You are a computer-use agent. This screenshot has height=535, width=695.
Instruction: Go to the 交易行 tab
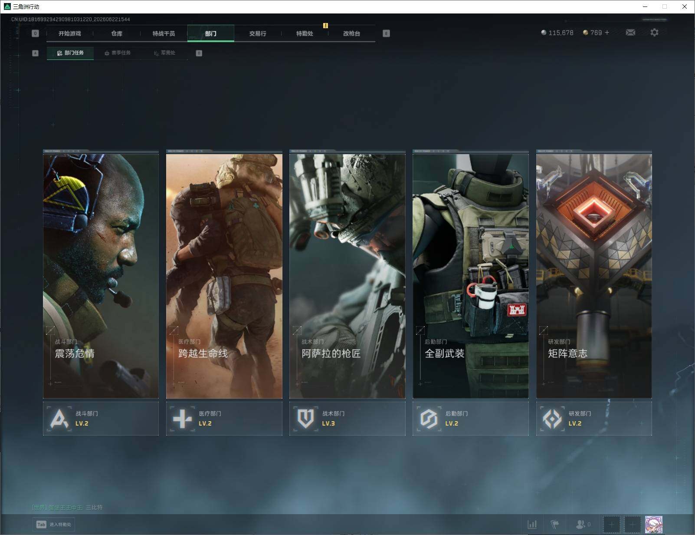[258, 33]
